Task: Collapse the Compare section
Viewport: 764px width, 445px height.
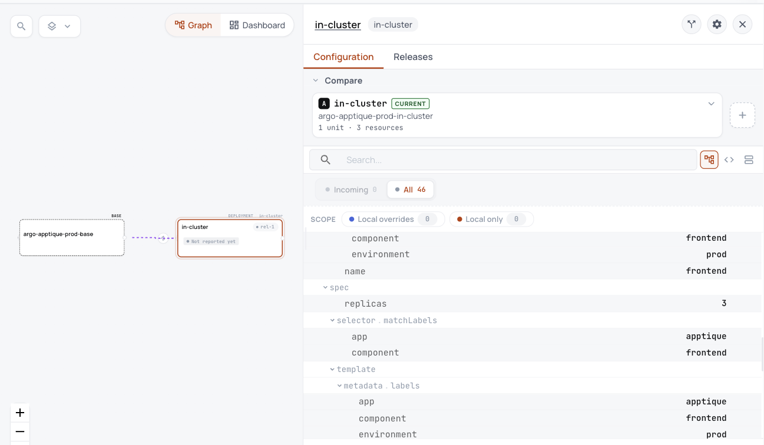Action: coord(316,81)
